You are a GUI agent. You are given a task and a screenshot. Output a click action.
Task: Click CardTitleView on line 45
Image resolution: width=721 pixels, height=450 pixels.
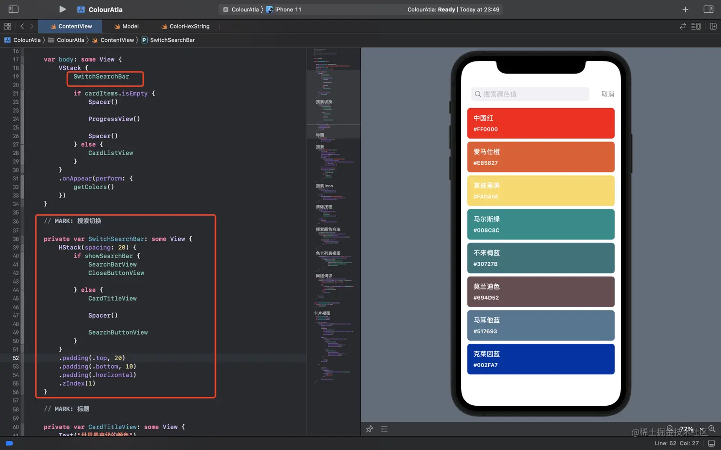[113, 299]
